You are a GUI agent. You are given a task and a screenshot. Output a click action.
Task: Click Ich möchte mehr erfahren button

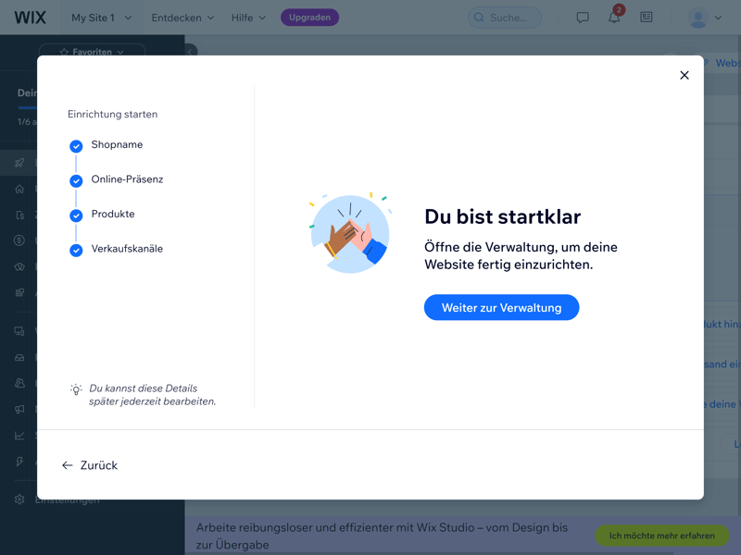tap(661, 536)
